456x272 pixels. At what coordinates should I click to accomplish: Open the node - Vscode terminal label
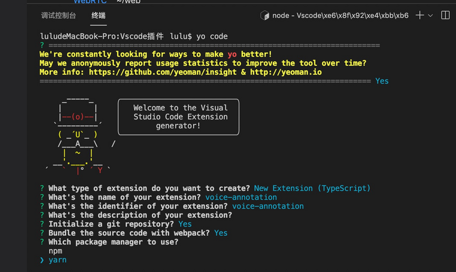click(340, 16)
